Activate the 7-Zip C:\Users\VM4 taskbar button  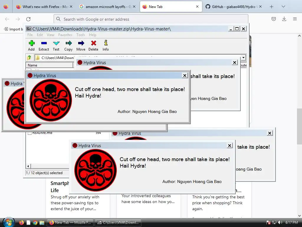118,223
